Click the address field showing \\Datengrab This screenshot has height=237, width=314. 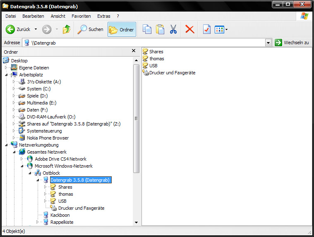(x=144, y=43)
